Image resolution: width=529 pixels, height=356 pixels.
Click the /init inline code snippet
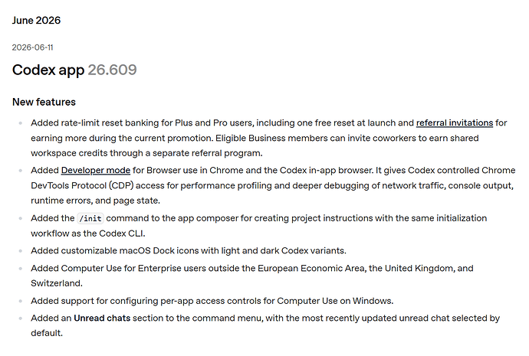coord(90,219)
